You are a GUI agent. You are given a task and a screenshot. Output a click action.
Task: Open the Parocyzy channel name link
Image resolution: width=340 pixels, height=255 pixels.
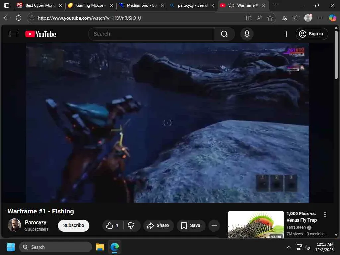[36, 223]
